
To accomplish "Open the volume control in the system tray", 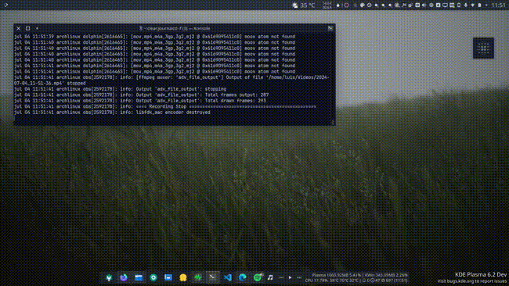I will [x=424, y=5].
